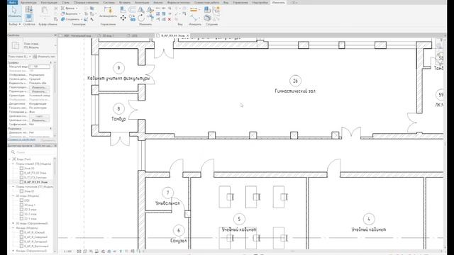
Task: Collapse the 3D виды (Модель) tree node
Action: tap(13, 196)
